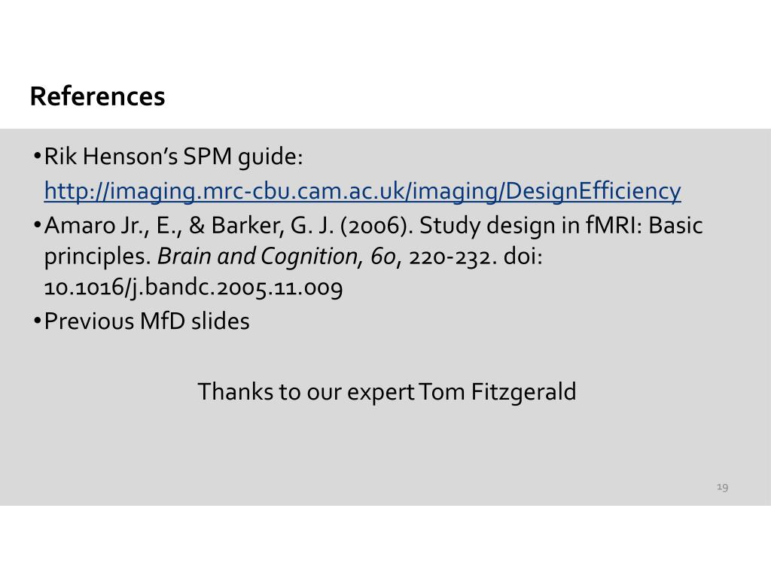Image resolution: width=771 pixels, height=578 pixels.
Task: Click the word doi: in the citation
Action: pyautogui.click(x=523, y=256)
